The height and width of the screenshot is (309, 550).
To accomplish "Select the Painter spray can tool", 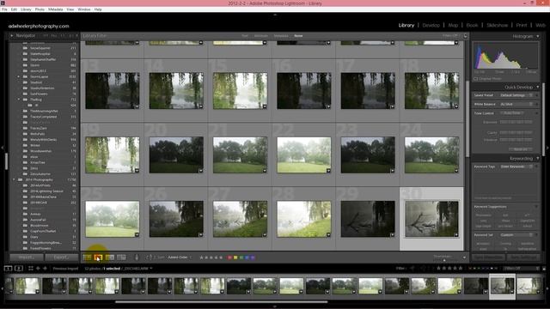I will point(137,257).
